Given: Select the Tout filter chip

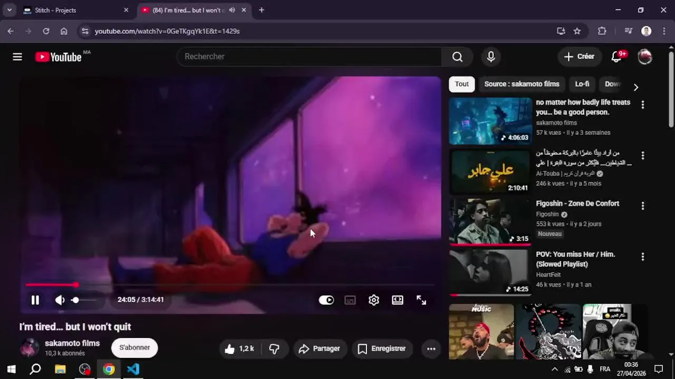Looking at the screenshot, I should coord(462,84).
